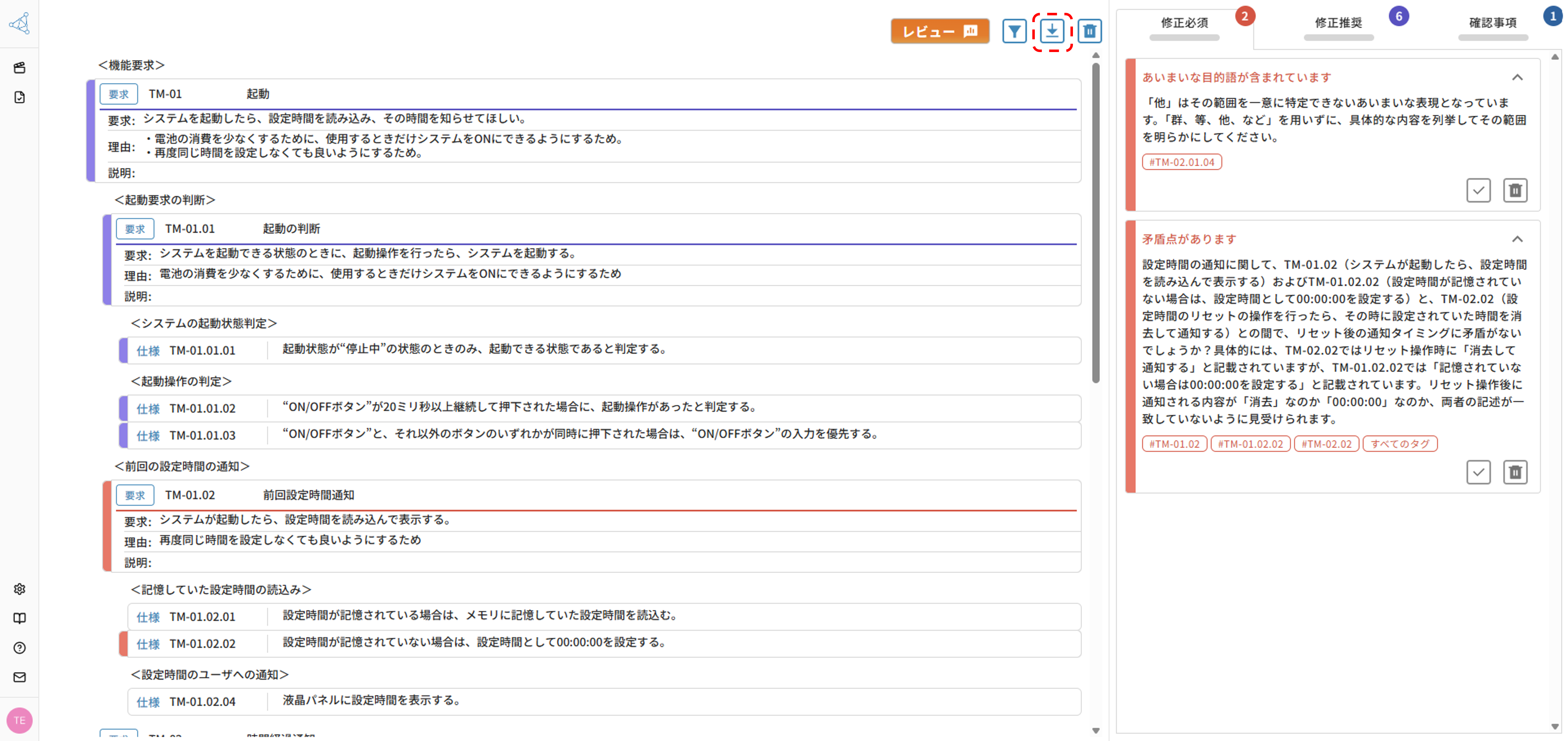Mark the あいまいな目的語 issue as resolved
The width and height of the screenshot is (1567, 741).
[x=1479, y=190]
